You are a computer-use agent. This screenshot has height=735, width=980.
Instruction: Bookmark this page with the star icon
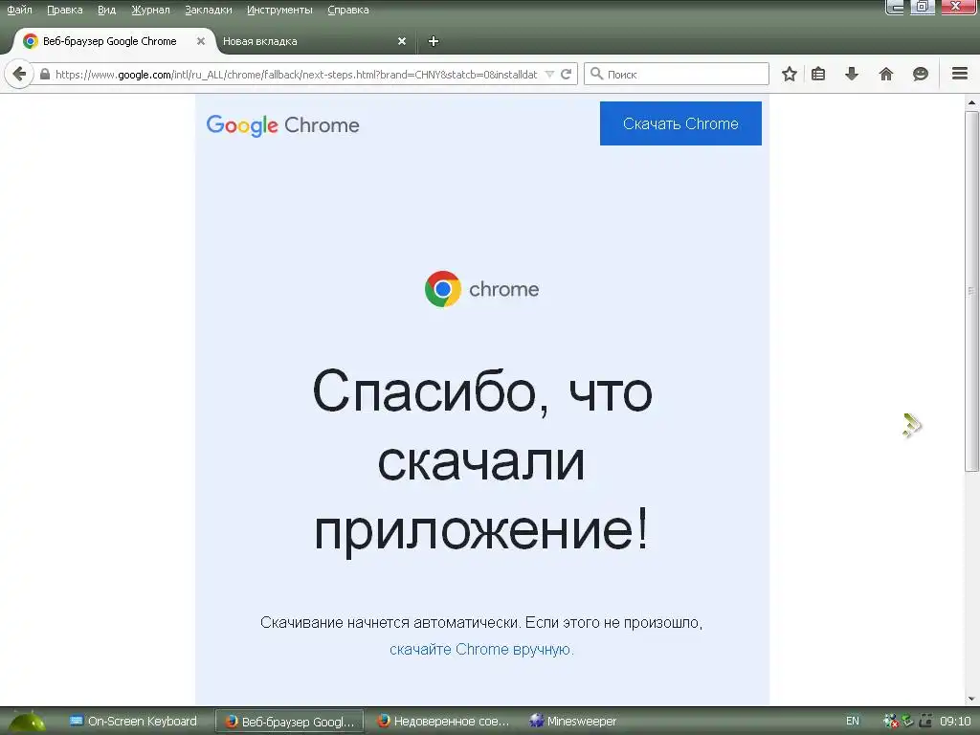point(790,75)
